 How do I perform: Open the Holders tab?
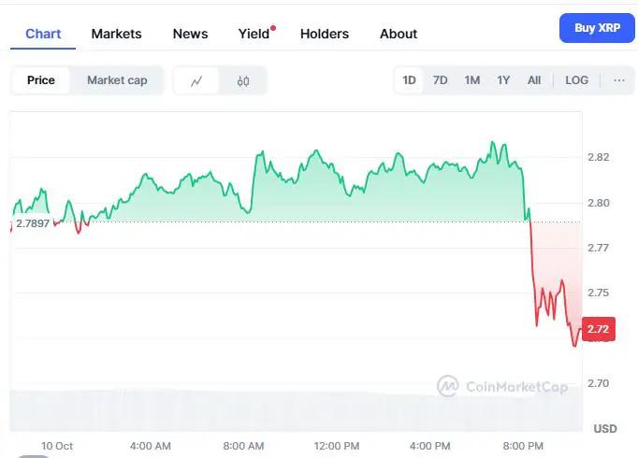coord(324,34)
